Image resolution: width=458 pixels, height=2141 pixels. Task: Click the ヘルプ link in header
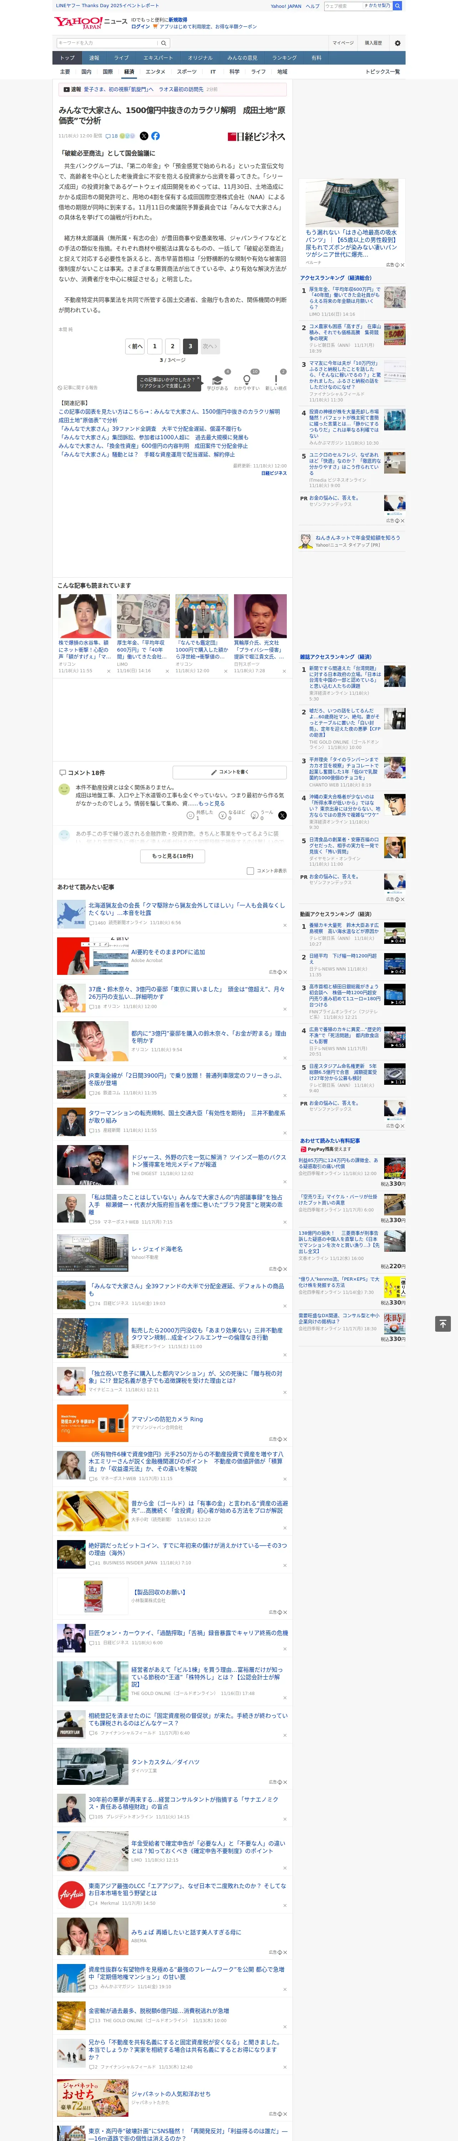[312, 6]
